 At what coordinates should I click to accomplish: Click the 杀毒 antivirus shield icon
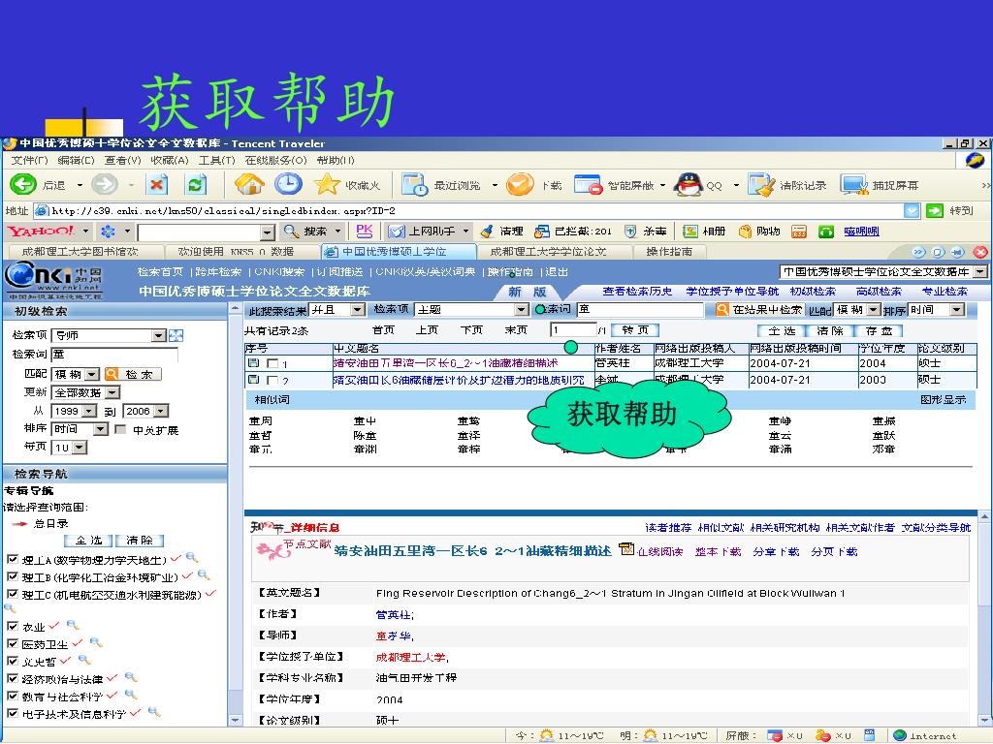[630, 232]
